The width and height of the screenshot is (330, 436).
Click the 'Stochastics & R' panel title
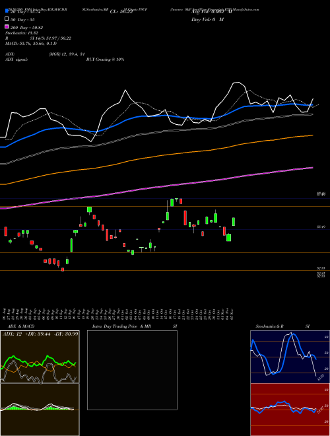269,326
